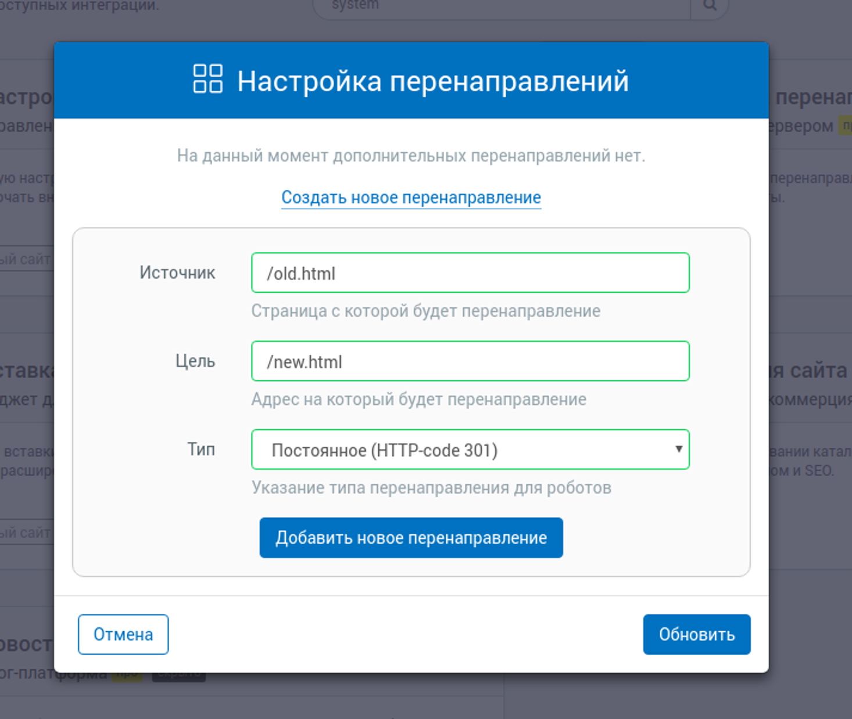Click the Обновить button

point(696,634)
